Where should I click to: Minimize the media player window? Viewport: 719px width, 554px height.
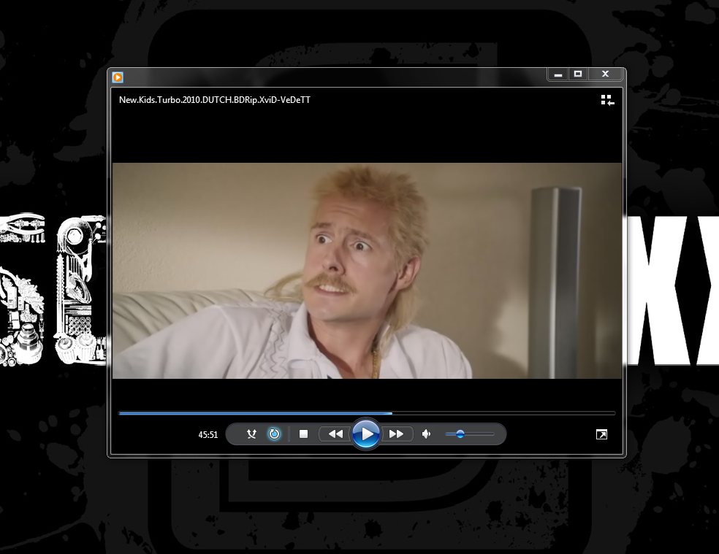558,74
